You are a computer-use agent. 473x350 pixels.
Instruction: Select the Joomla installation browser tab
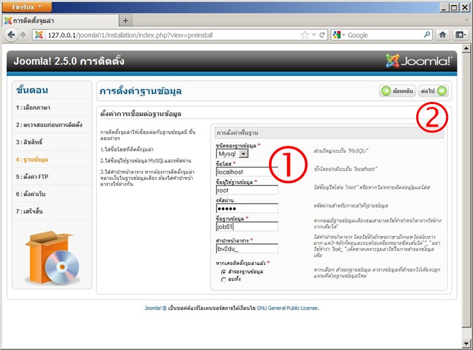(x=60, y=20)
